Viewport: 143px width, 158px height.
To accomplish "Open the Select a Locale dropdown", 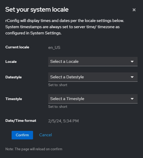I will point(93,62).
